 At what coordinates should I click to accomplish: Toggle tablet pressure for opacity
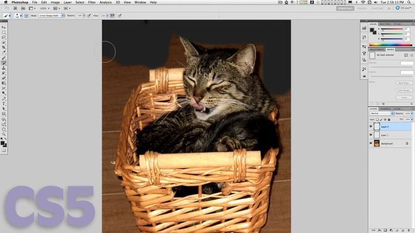click(89, 16)
